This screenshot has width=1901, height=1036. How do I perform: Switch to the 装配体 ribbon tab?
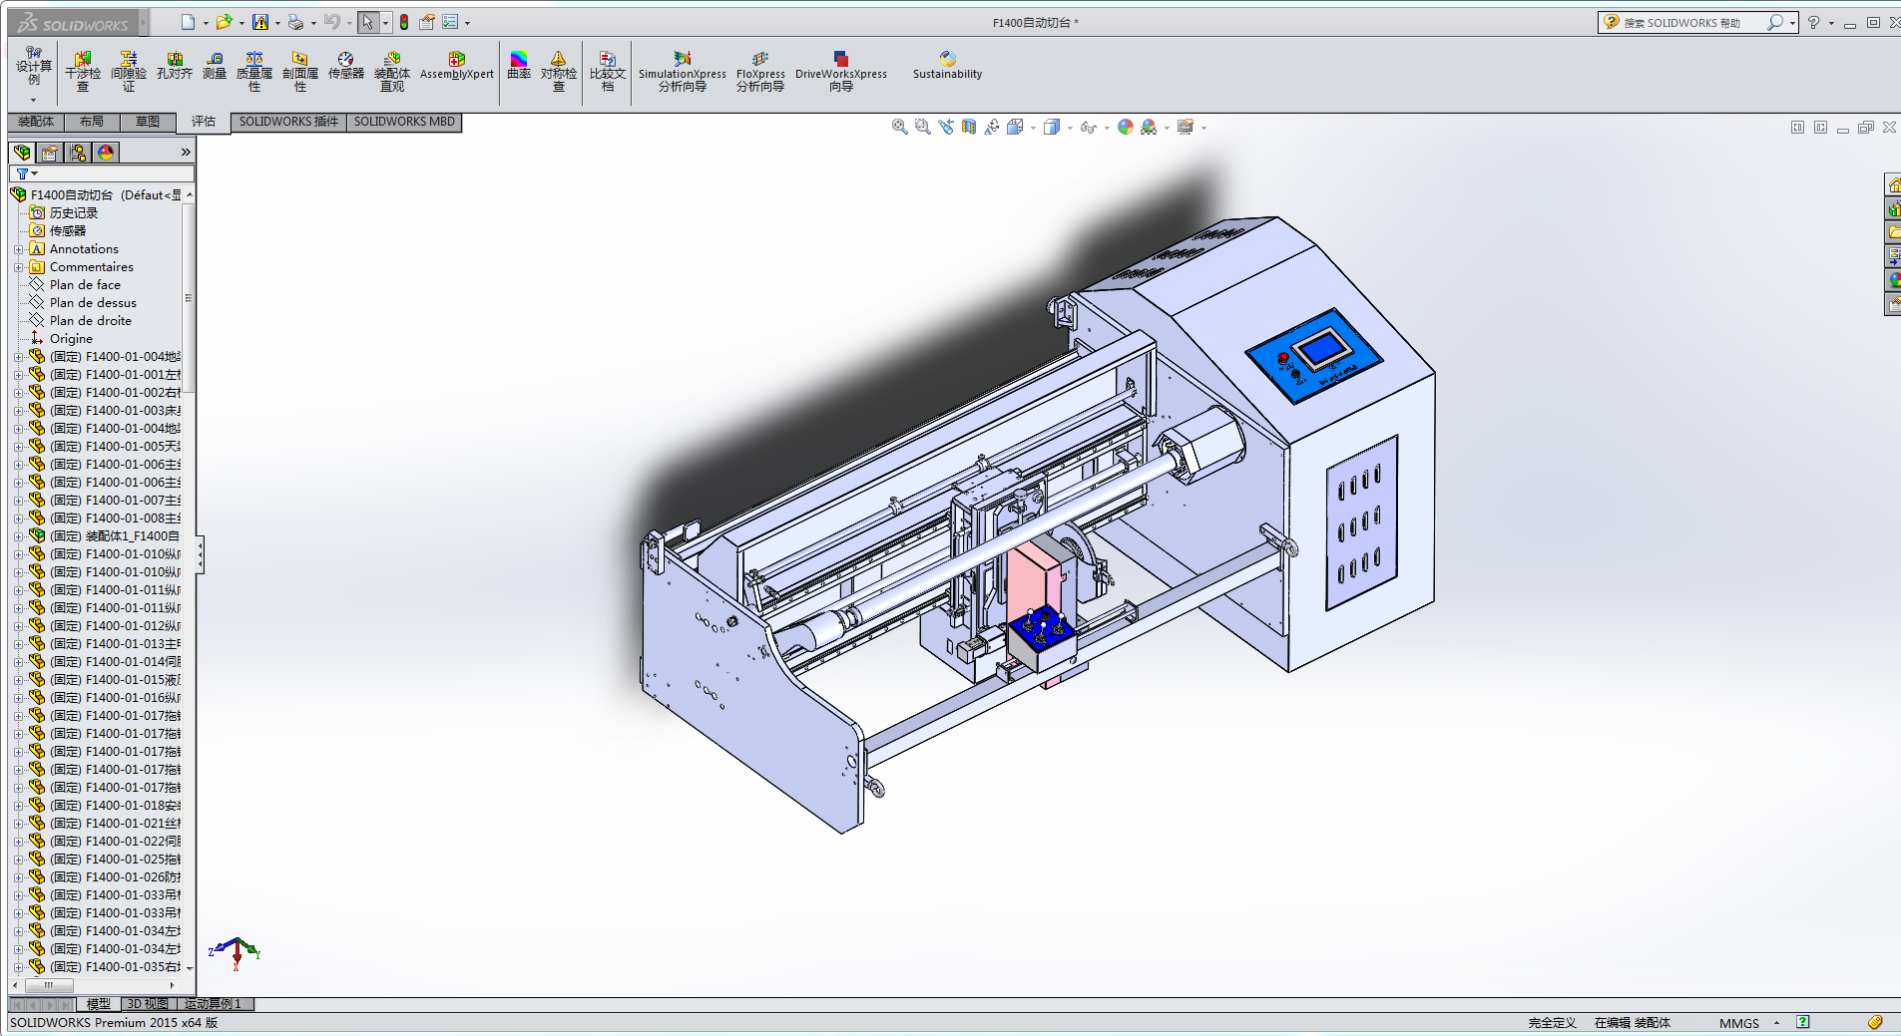[x=36, y=122]
